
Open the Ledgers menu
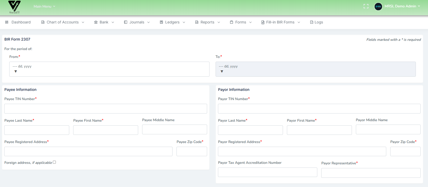point(172,22)
